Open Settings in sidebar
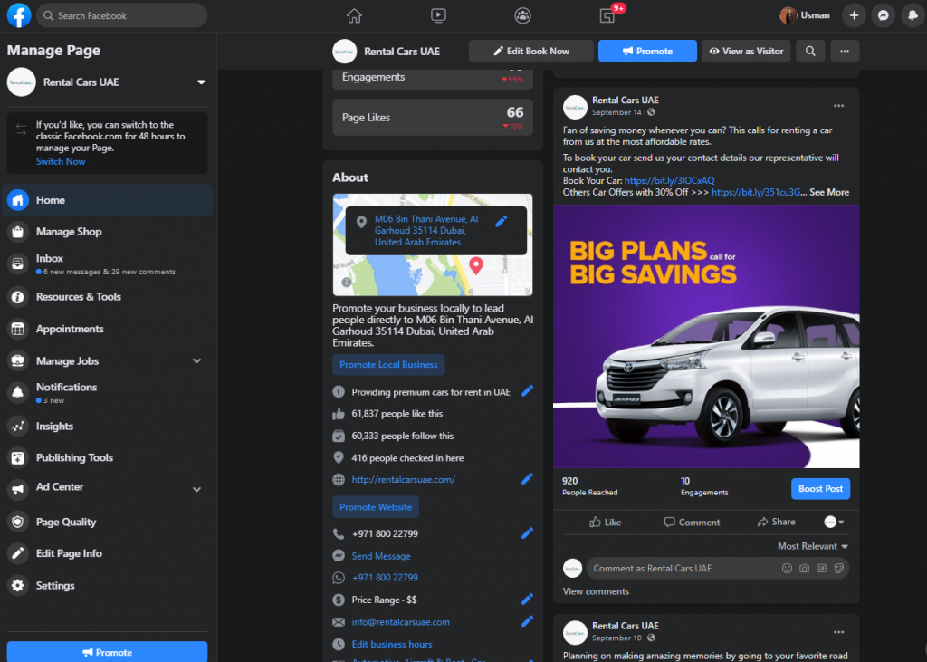 (108, 586)
